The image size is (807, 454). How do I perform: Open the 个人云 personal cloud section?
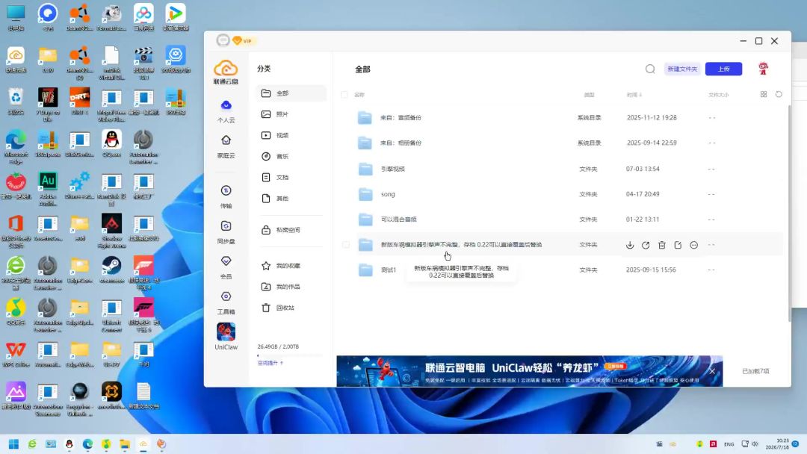(226, 111)
